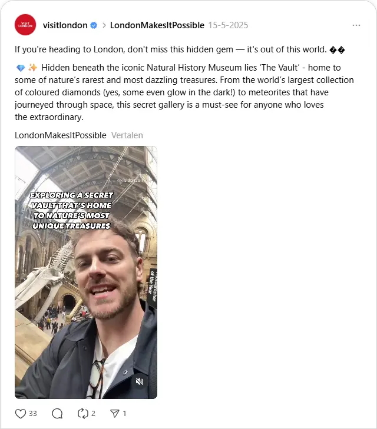Viewport: 377px width, 429px height.
Task: Translate the post with Vertalen
Action: [127, 135]
